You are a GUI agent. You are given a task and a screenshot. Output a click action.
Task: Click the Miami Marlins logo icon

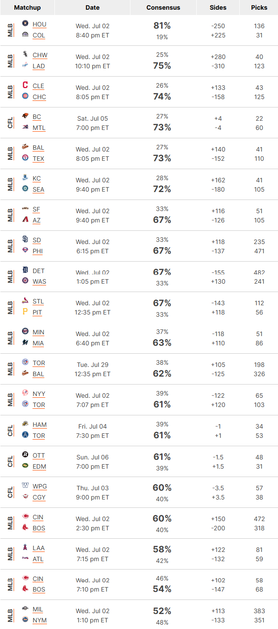(x=25, y=343)
